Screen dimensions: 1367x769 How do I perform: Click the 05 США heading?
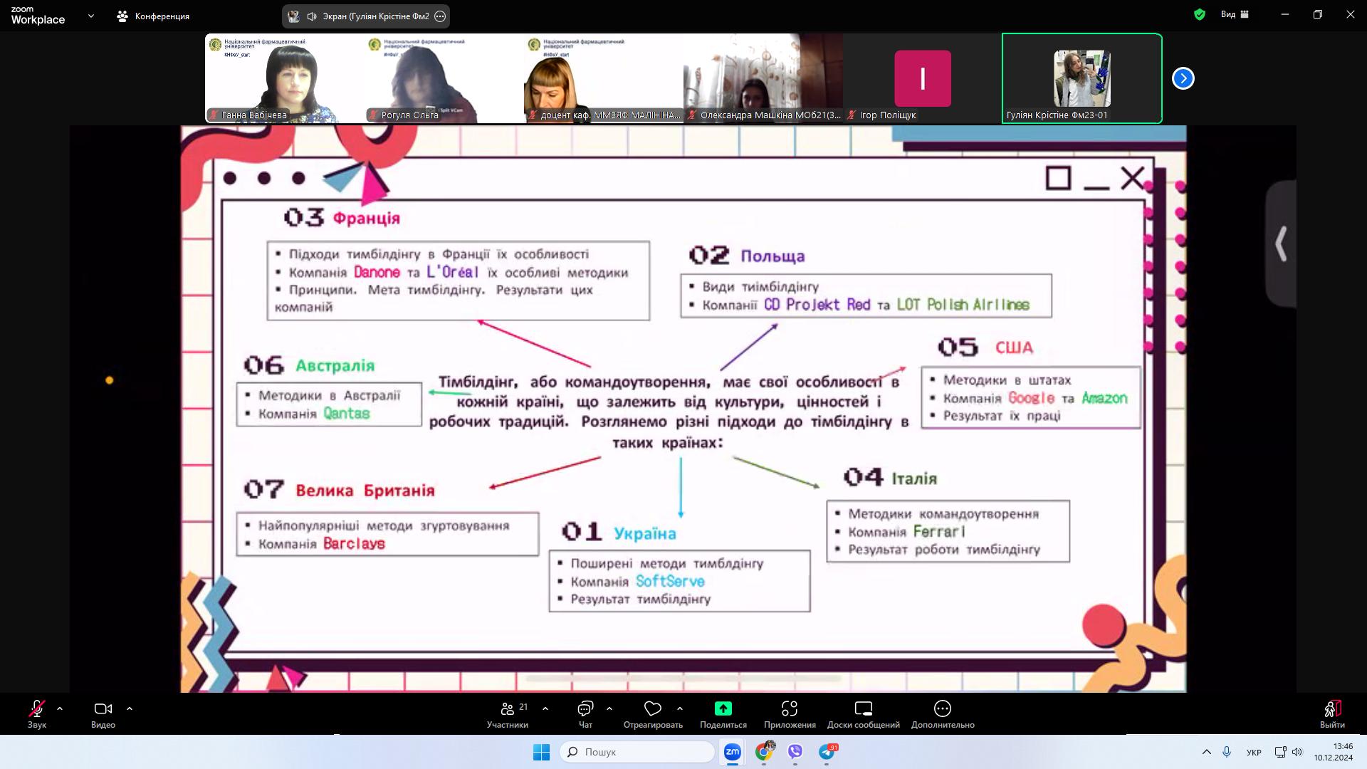point(985,347)
